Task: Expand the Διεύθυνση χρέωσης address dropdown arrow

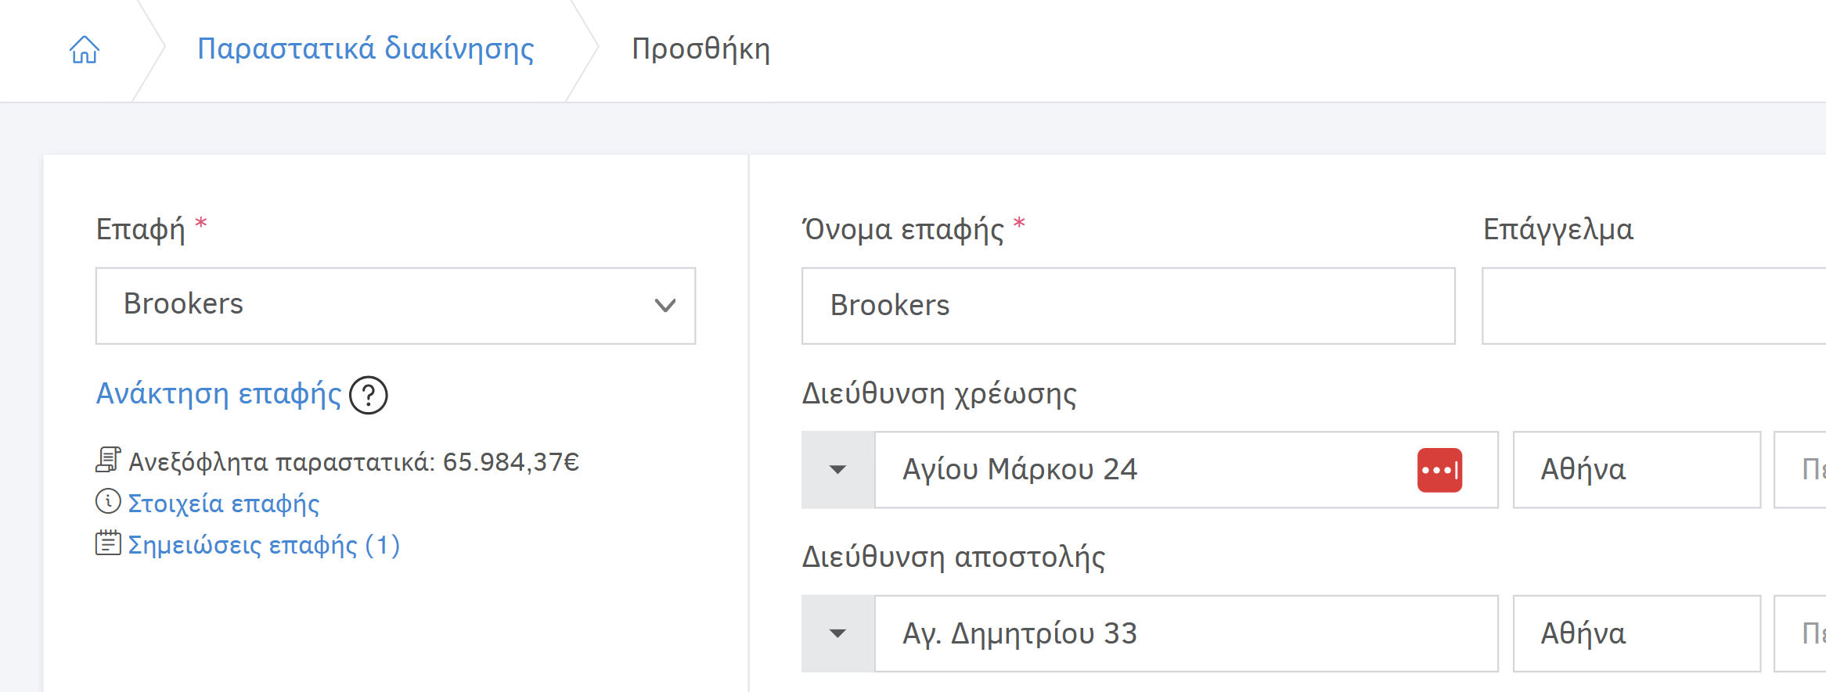Action: click(x=837, y=470)
